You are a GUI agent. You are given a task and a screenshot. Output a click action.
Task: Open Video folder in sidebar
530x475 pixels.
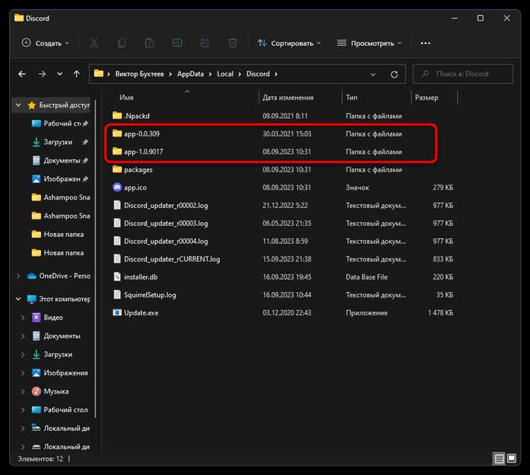coord(47,317)
